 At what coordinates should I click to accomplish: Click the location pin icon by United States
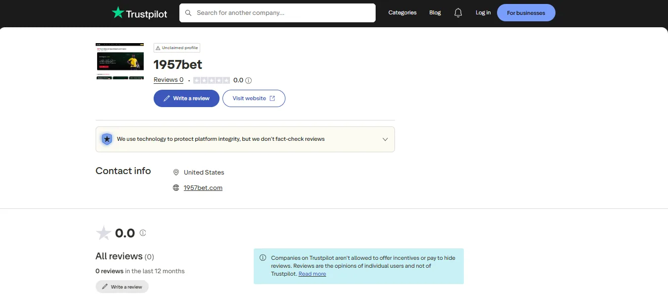pyautogui.click(x=176, y=173)
